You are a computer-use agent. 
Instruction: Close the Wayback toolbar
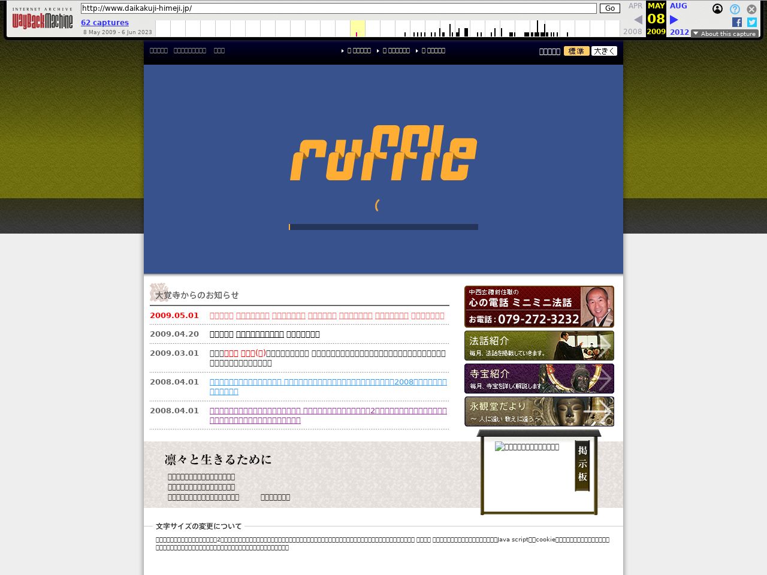coord(751,9)
